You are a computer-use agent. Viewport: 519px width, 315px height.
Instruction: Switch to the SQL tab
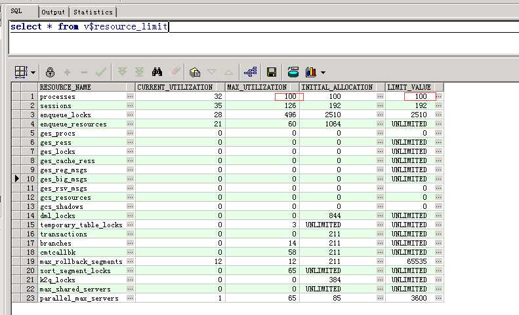(16, 11)
